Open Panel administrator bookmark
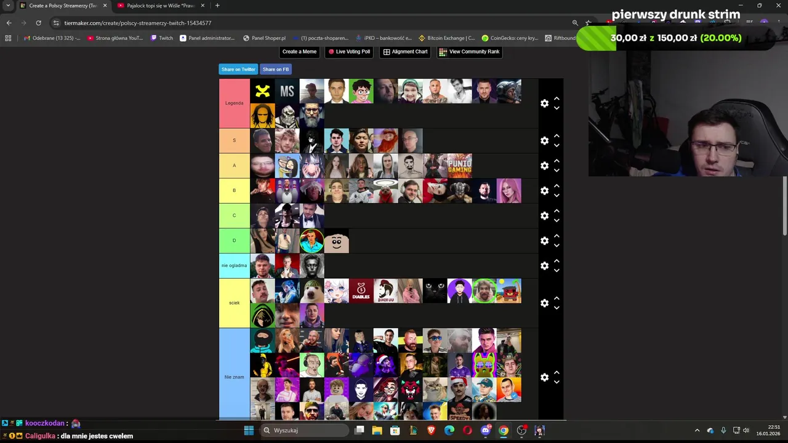The height and width of the screenshot is (443, 788). tap(207, 38)
